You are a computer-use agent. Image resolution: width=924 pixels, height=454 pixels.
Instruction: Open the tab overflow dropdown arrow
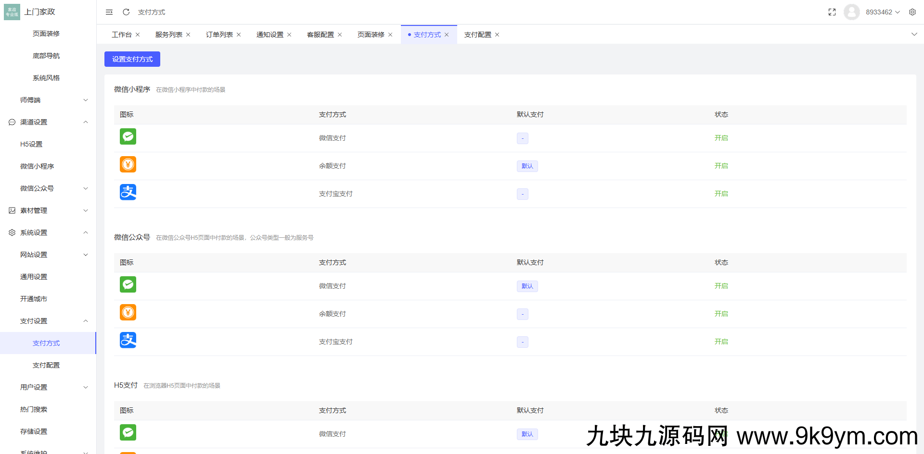point(913,34)
